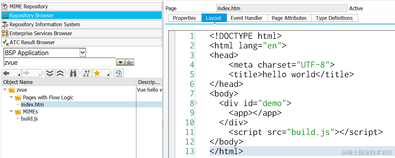
Task: Open the BSP Application object type dropdown
Action: click(x=82, y=53)
